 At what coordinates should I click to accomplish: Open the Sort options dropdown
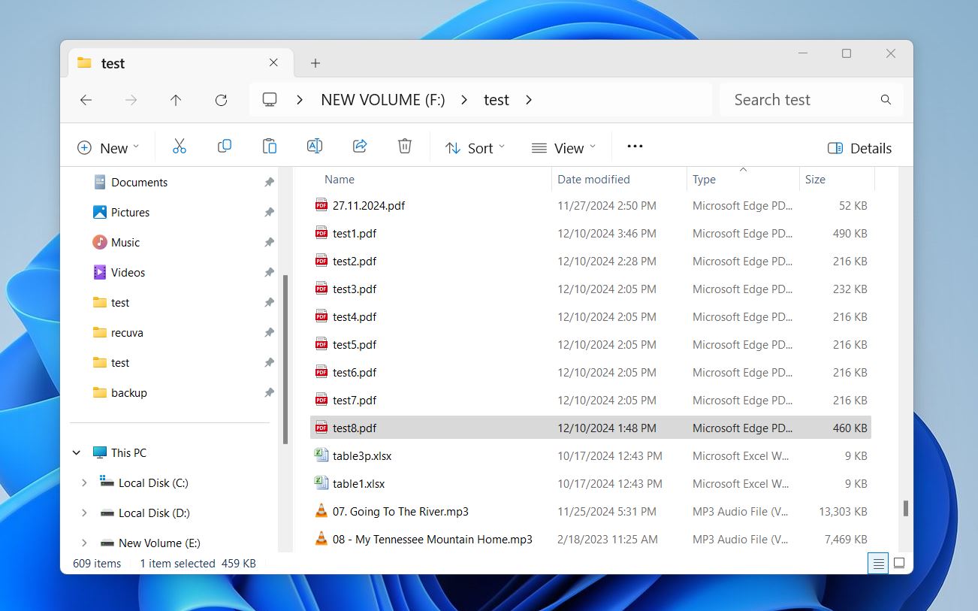474,147
